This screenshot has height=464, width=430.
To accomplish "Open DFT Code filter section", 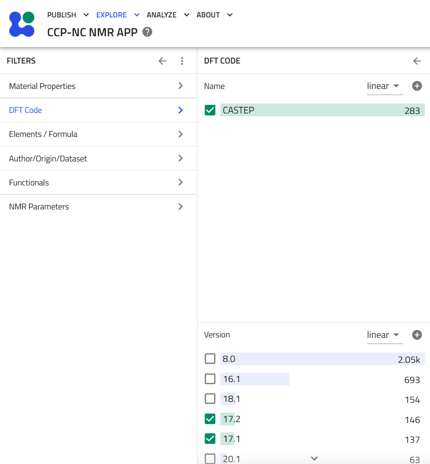I will pos(98,110).
